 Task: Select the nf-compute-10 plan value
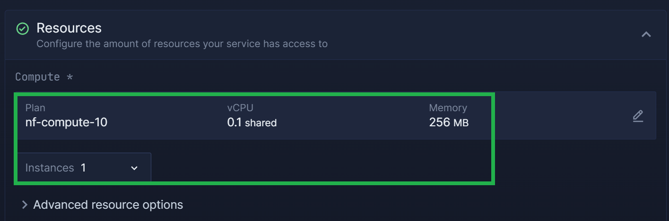click(x=66, y=123)
